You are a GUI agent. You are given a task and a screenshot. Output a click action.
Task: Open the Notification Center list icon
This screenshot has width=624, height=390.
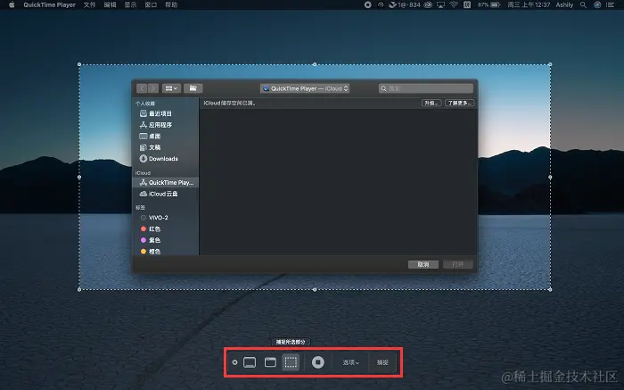pyautogui.click(x=610, y=4)
